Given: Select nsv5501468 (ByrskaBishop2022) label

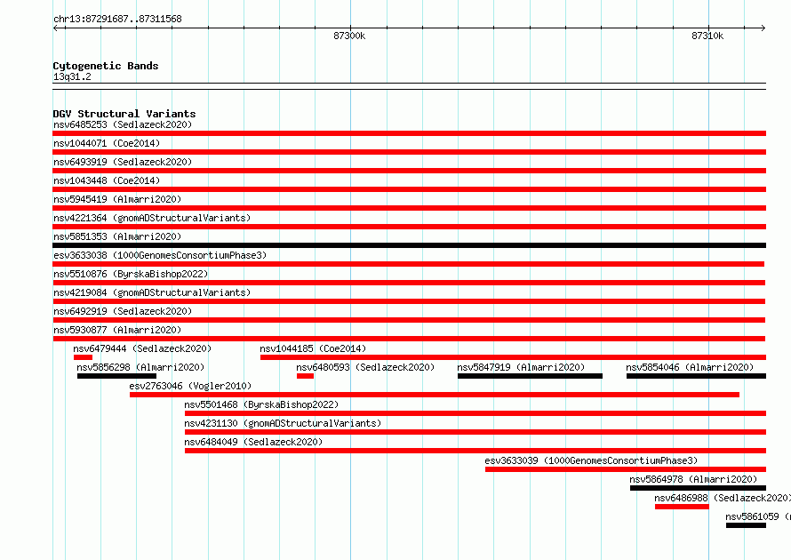Looking at the screenshot, I should click(261, 404).
